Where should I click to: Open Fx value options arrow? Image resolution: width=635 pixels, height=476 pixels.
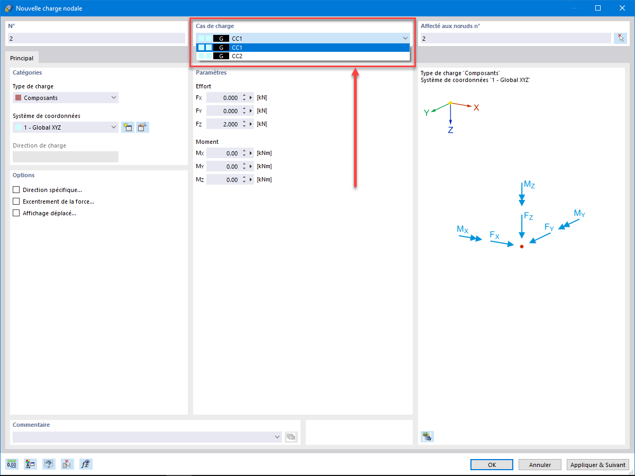click(x=251, y=98)
